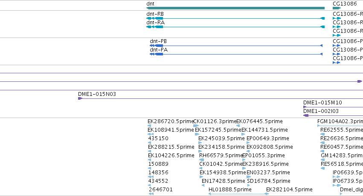Click the CG13086 gene arrow

click(x=337, y=8)
